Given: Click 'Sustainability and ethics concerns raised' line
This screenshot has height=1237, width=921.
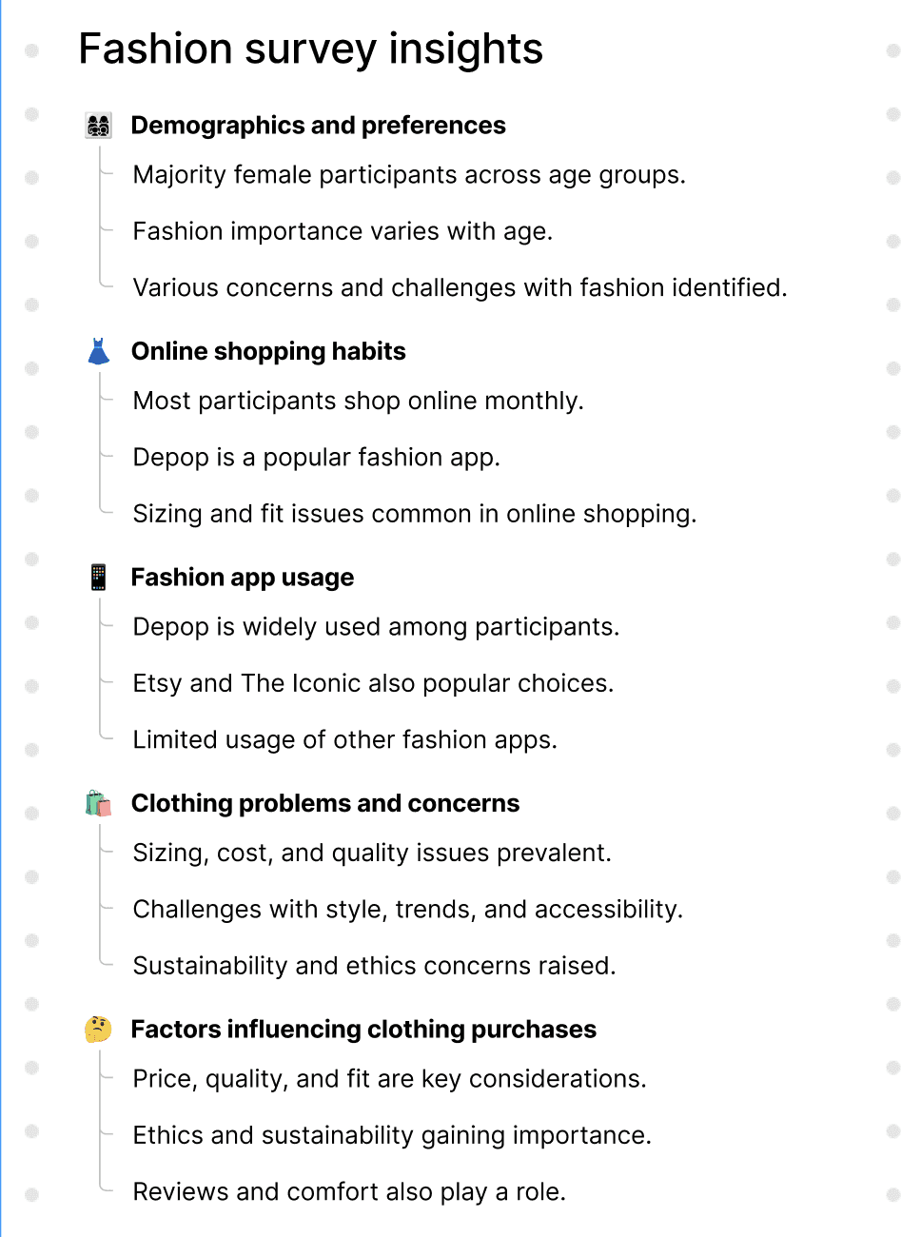Looking at the screenshot, I should [374, 966].
